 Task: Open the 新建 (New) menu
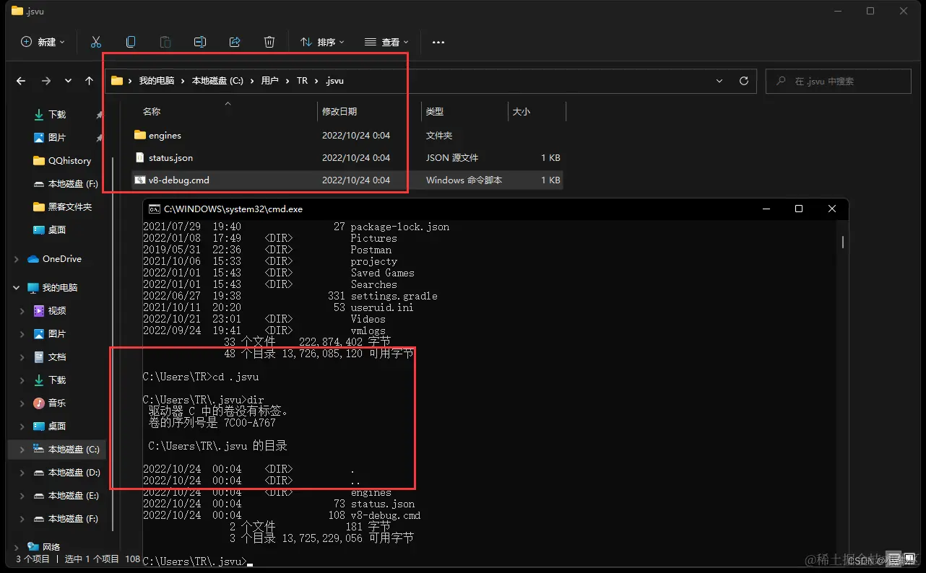click(x=43, y=42)
